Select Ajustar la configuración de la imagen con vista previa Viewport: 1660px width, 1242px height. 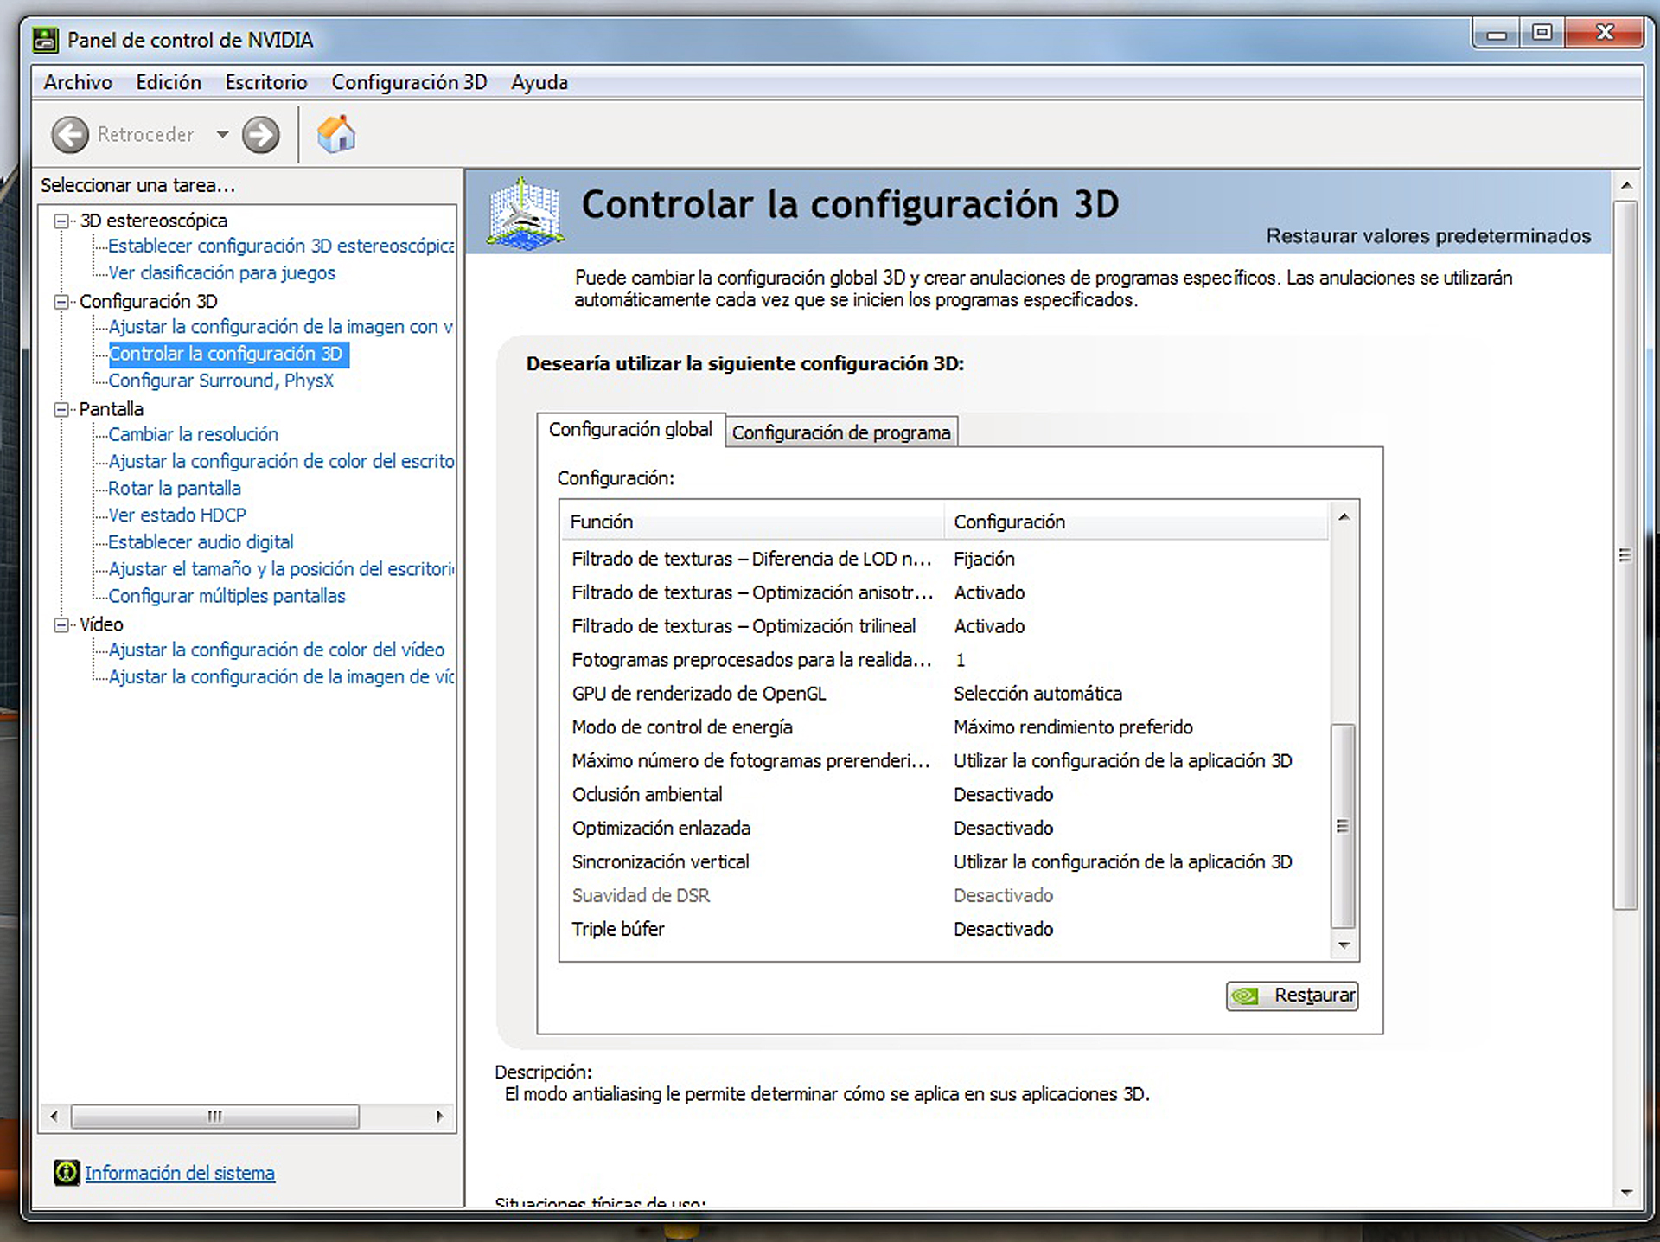tap(281, 326)
